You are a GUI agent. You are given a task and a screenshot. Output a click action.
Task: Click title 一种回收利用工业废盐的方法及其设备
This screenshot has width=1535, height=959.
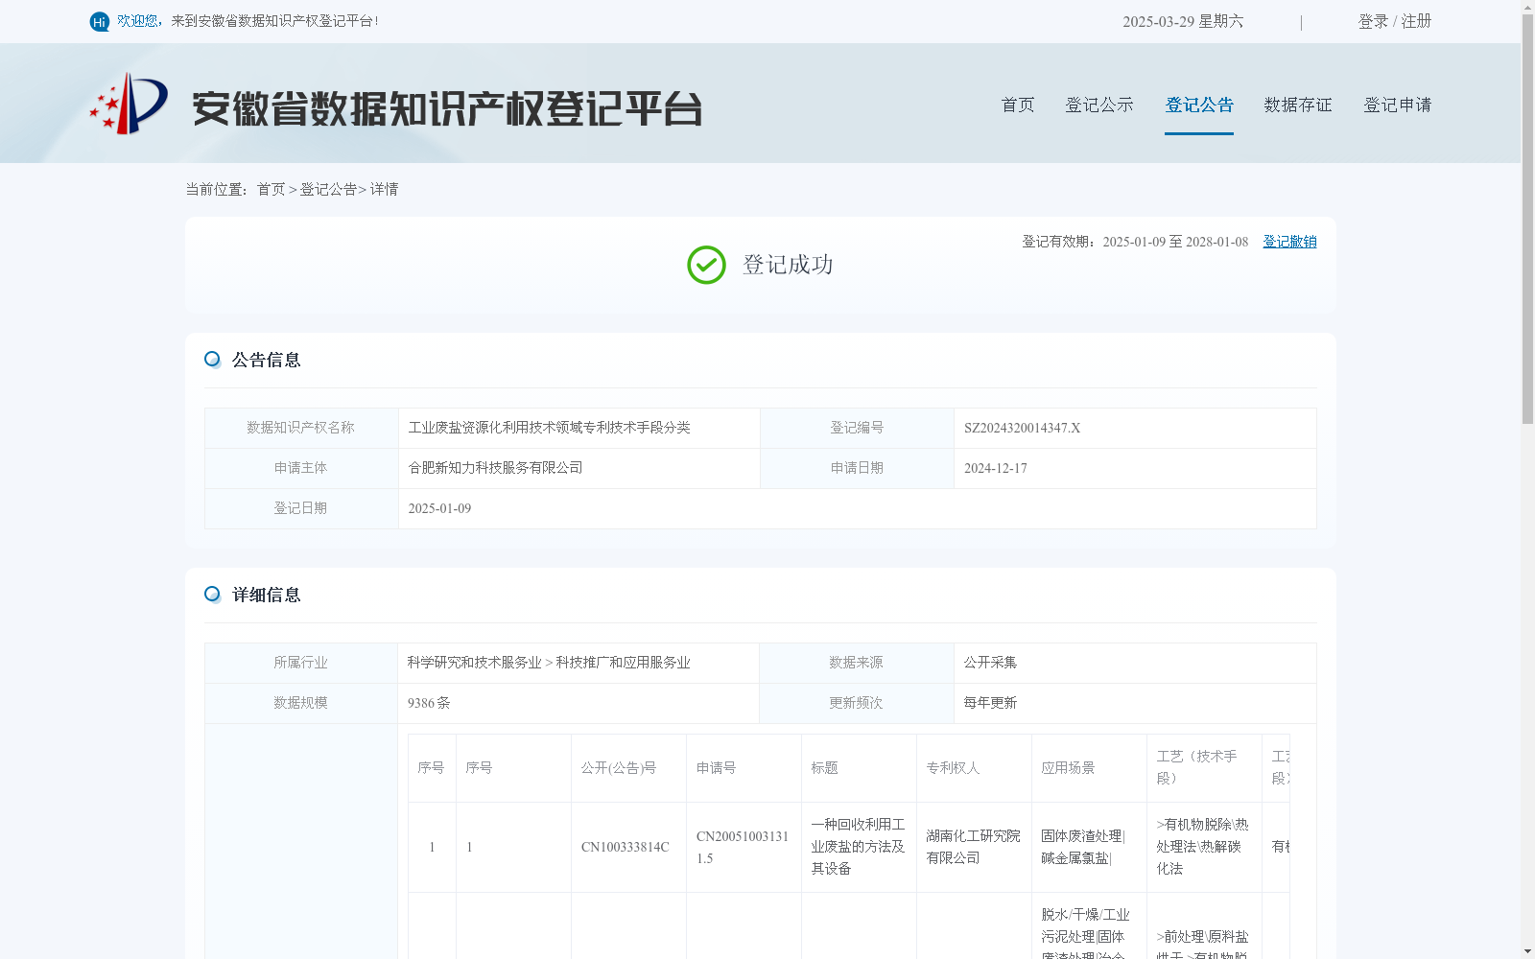858,847
